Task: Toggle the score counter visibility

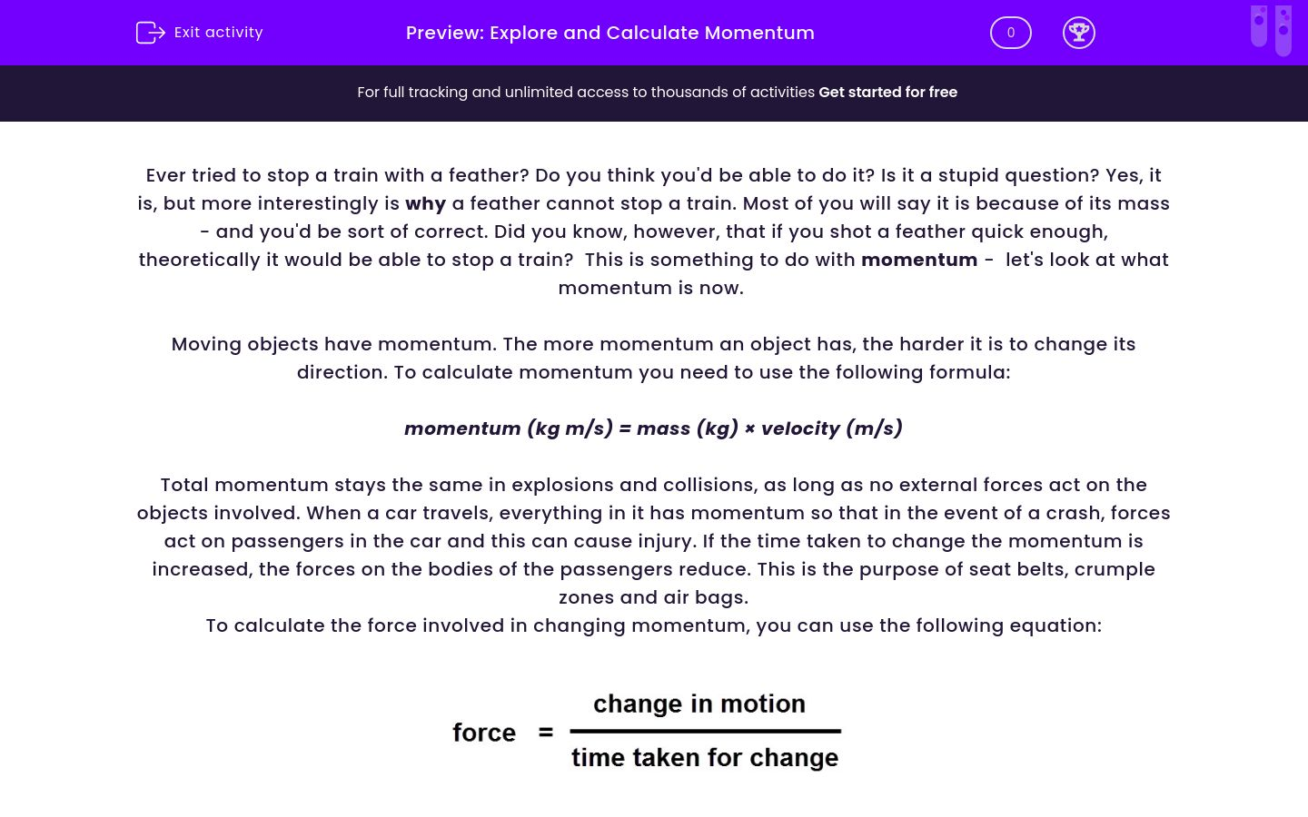Action: click(x=1010, y=32)
